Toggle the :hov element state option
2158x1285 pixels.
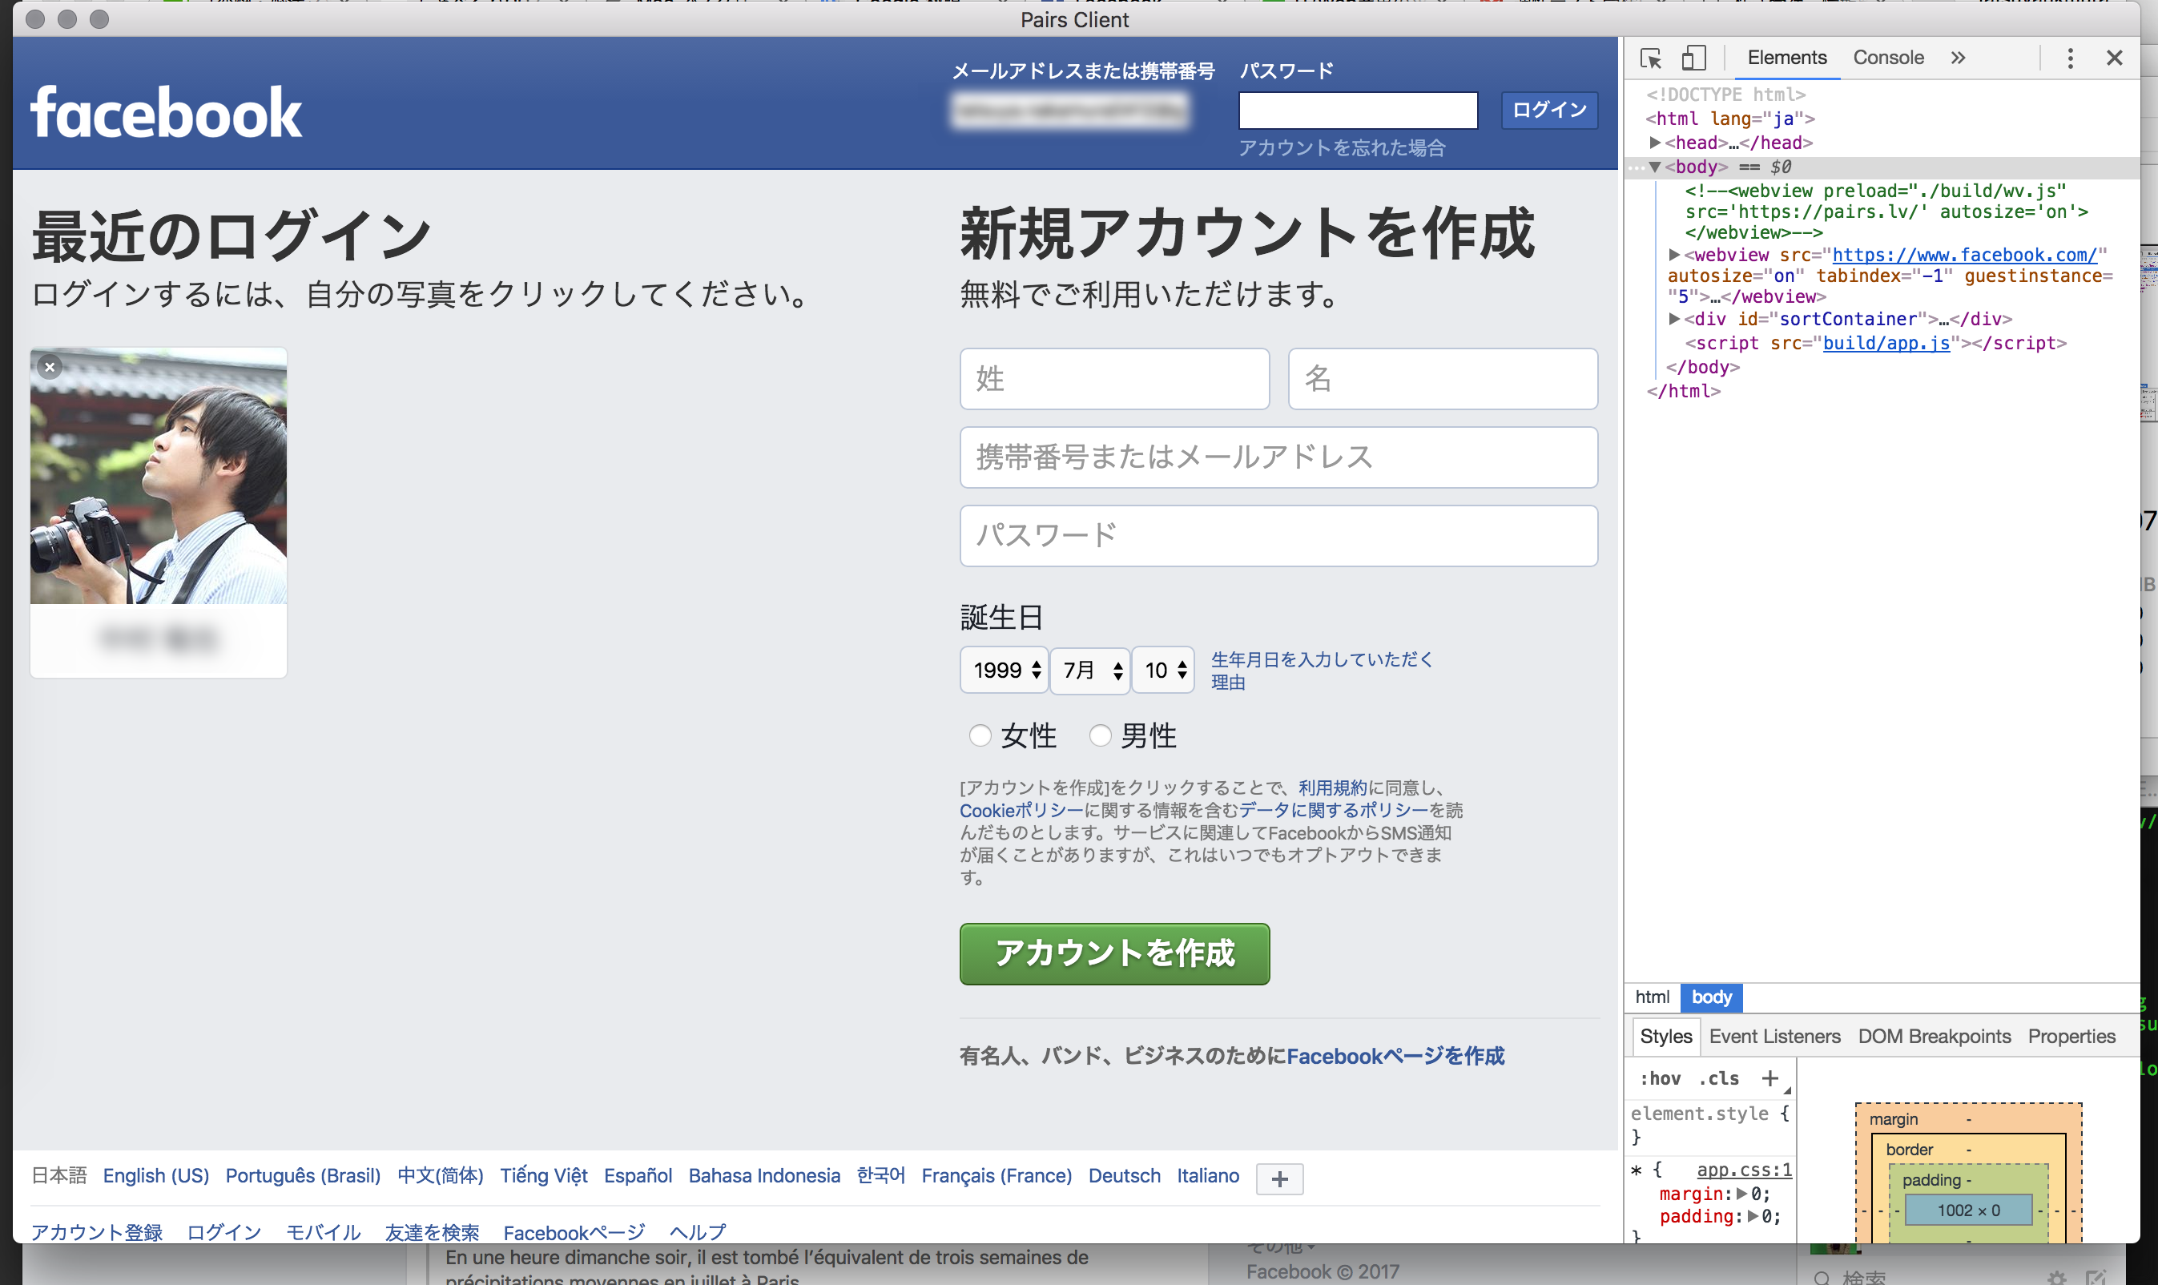[1660, 1078]
